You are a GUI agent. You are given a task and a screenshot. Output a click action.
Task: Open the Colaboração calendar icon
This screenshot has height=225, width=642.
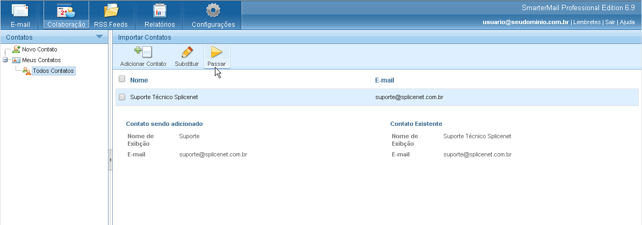point(66,11)
